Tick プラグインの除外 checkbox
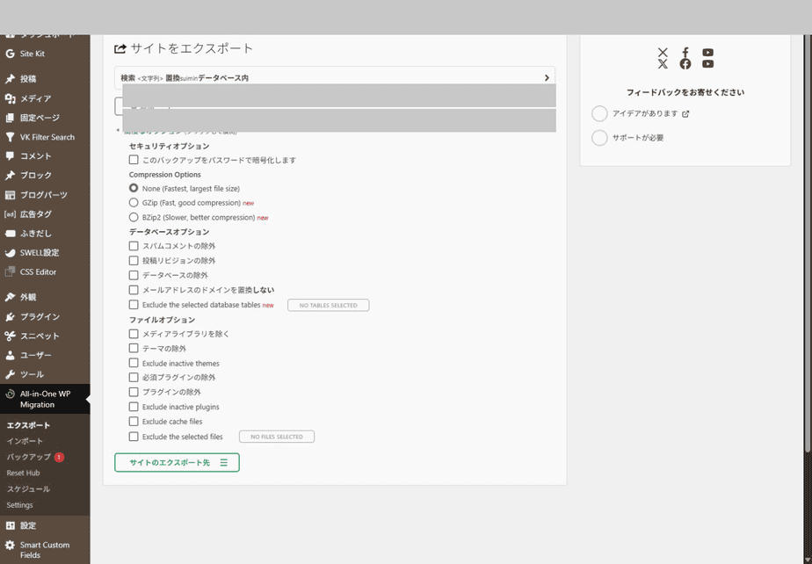 coord(134,392)
